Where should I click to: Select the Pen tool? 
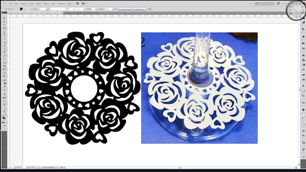[4, 32]
